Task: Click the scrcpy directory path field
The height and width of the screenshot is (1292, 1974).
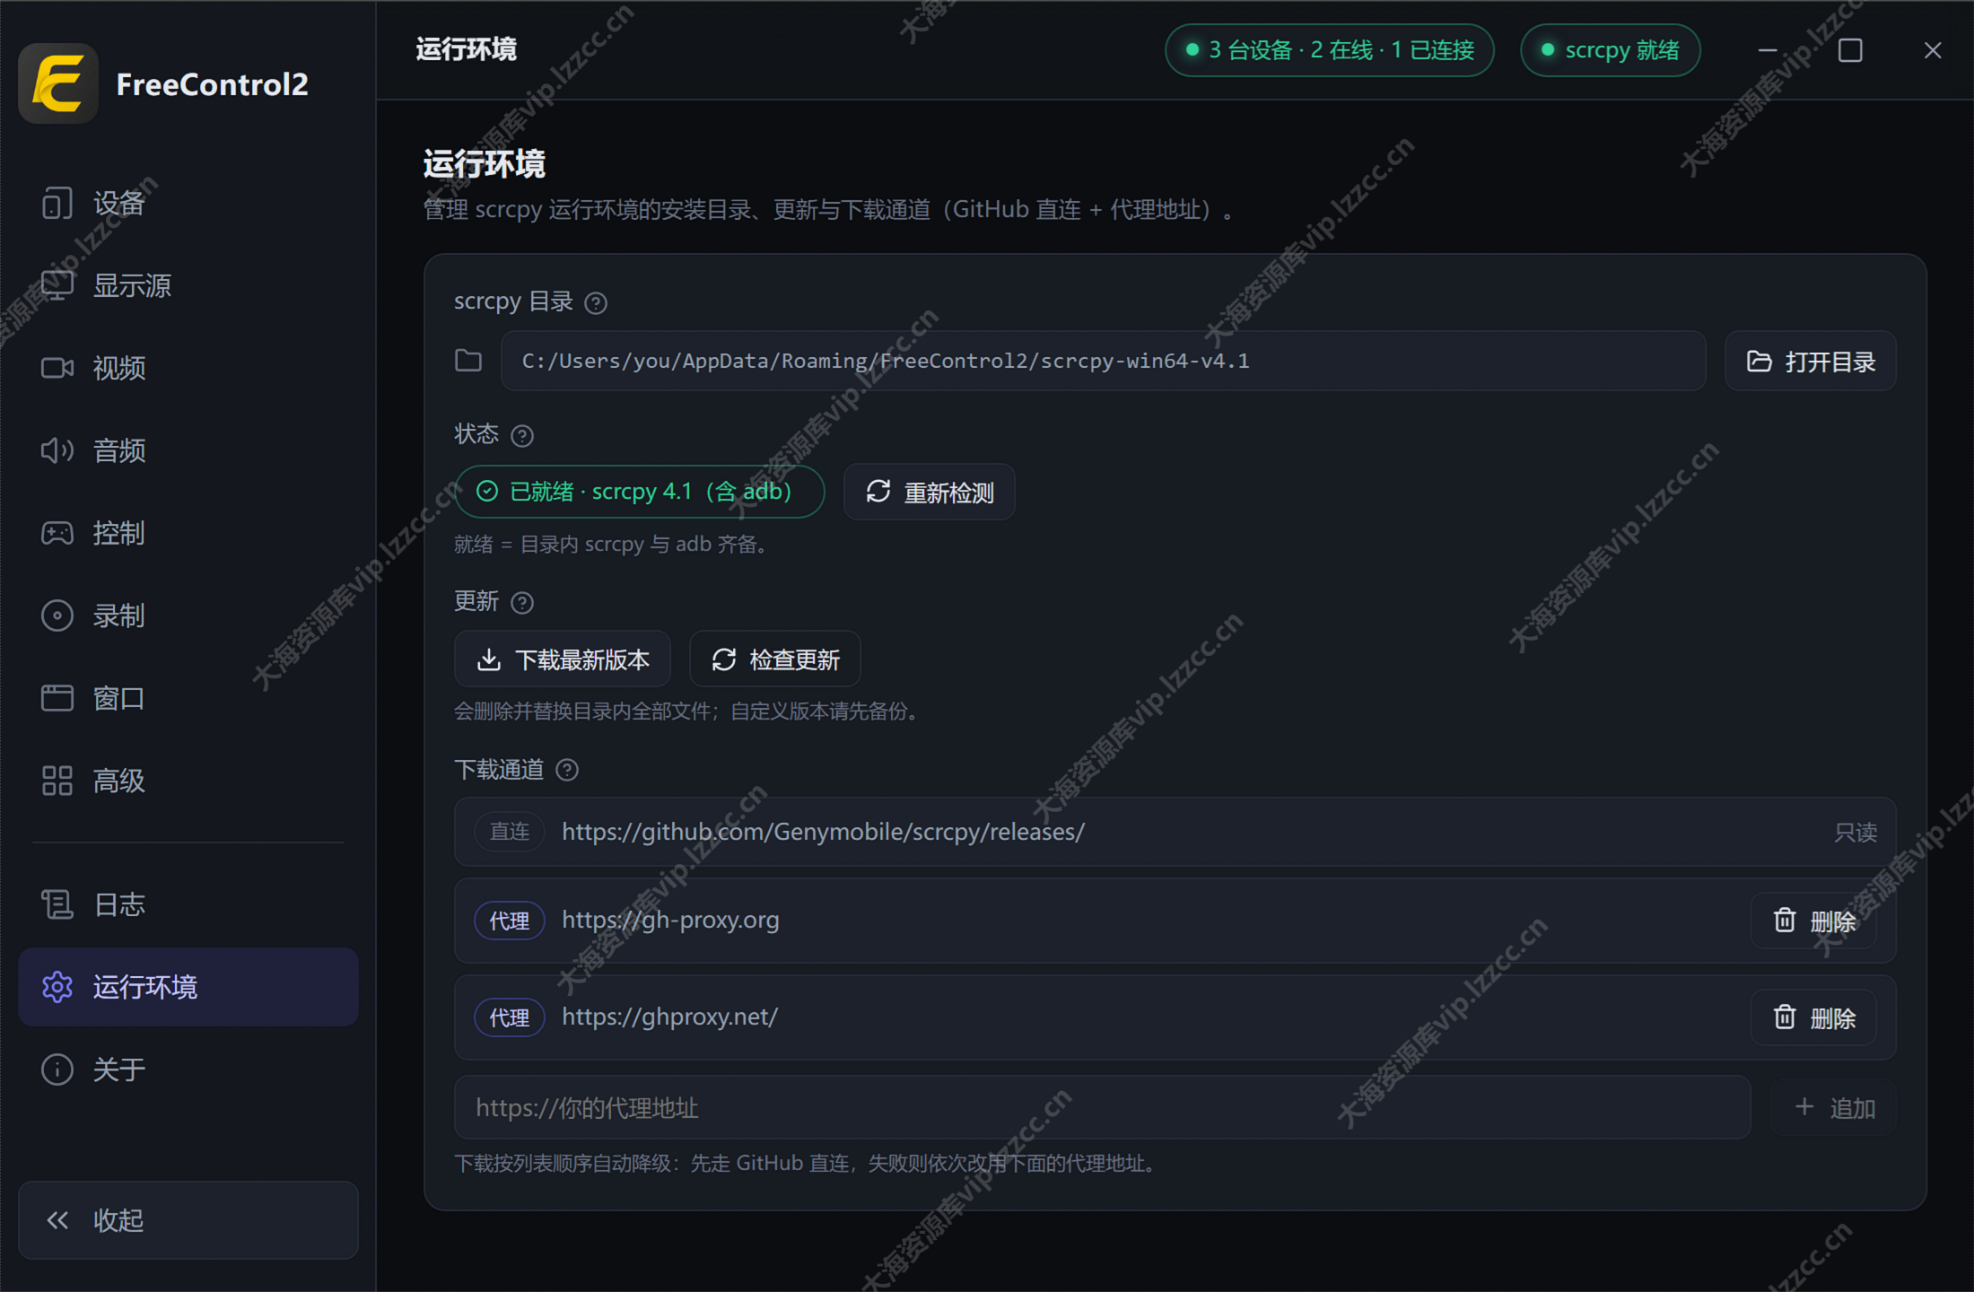Action: pyautogui.click(x=1103, y=361)
